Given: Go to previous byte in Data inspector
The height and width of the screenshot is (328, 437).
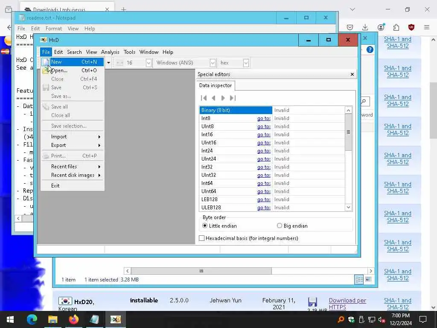Looking at the screenshot, I should pyautogui.click(x=213, y=98).
